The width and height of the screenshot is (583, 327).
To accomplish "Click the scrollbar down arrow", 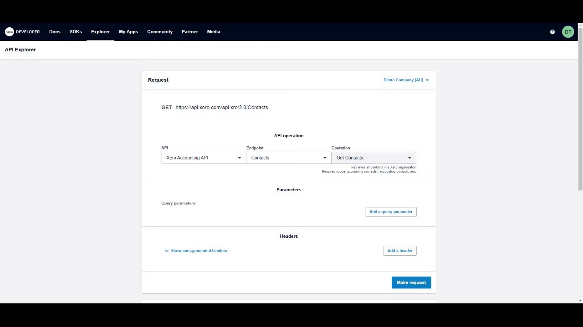I will tap(580, 301).
